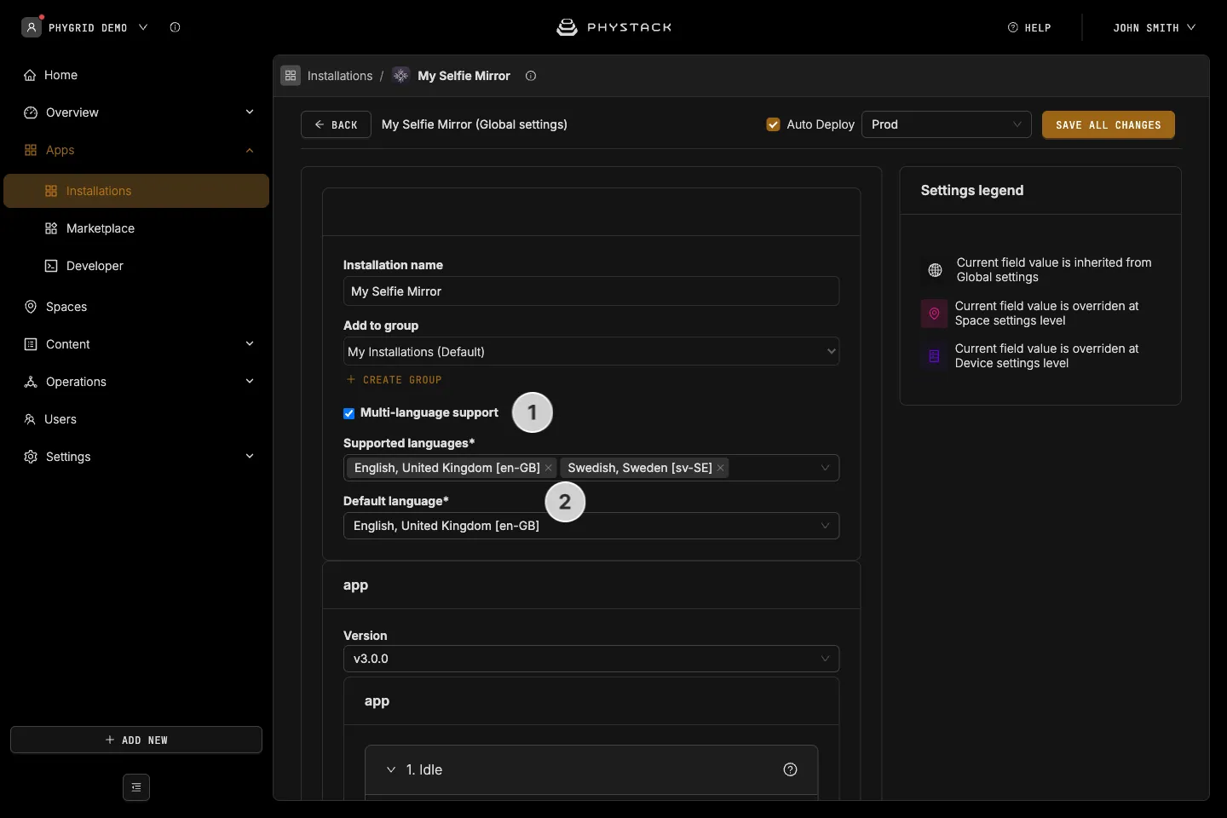
Task: Collapse the 1. Idle section chevron
Action: pyautogui.click(x=391, y=769)
